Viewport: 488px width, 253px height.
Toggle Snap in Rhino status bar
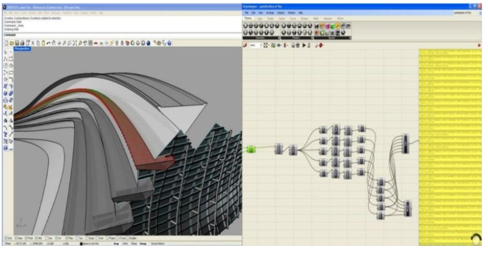coord(116,244)
